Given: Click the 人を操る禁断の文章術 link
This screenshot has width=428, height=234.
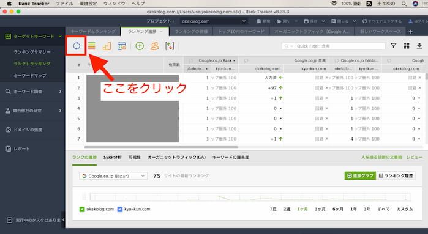Looking at the screenshot, I should pyautogui.click(x=381, y=157).
